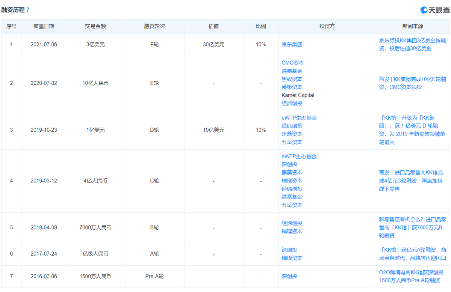451x292 pixels.
Task: Open 深创投 in the Pre-A轮 row
Action: (x=289, y=276)
